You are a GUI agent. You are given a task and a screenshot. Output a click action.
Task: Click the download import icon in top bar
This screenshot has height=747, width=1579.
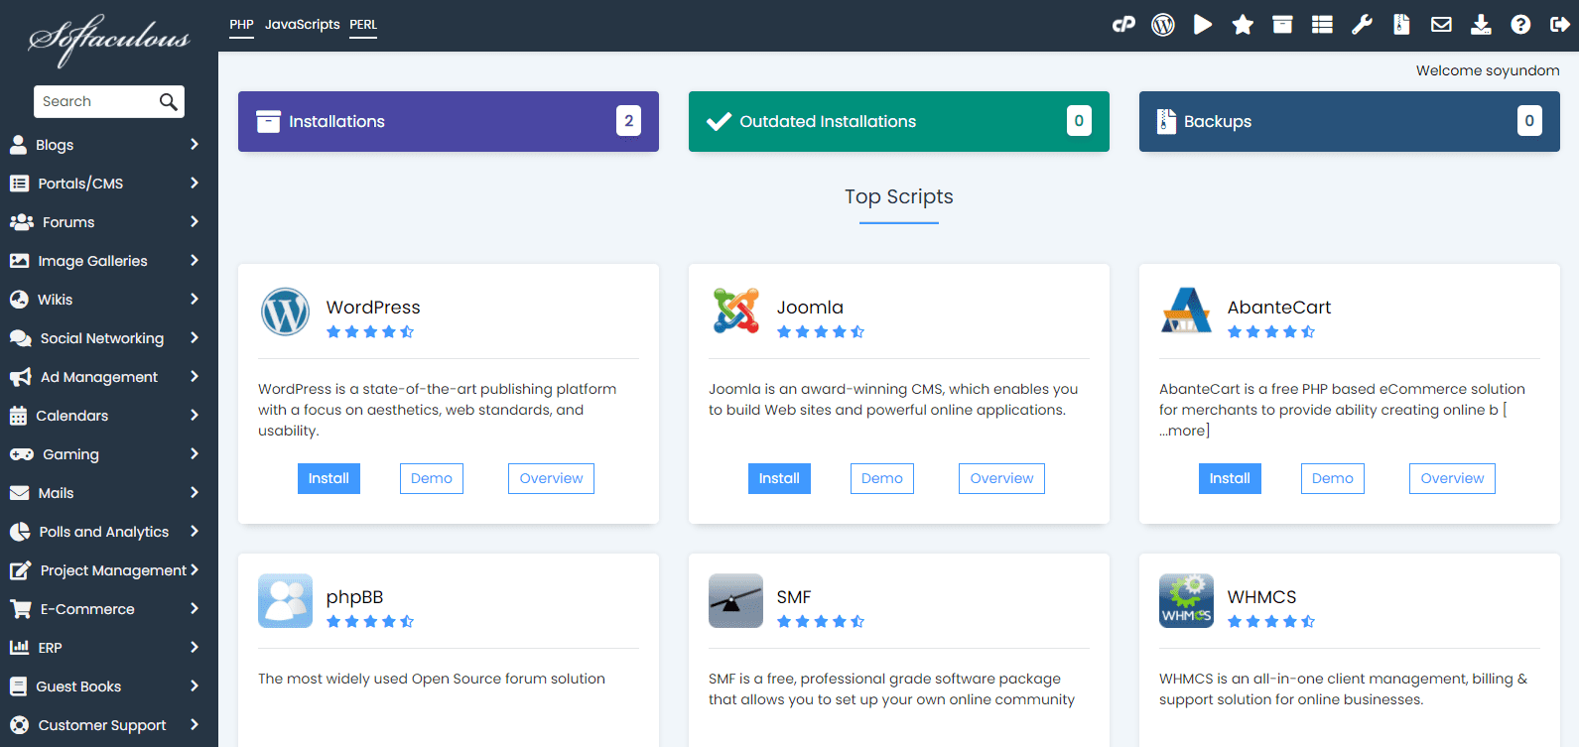(x=1481, y=25)
